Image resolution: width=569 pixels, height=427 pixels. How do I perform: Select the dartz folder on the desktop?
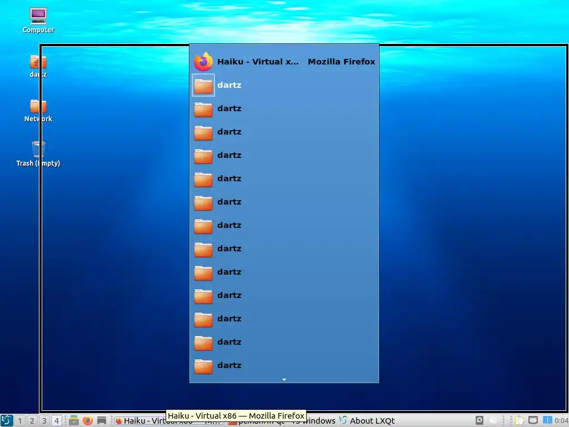38,66
